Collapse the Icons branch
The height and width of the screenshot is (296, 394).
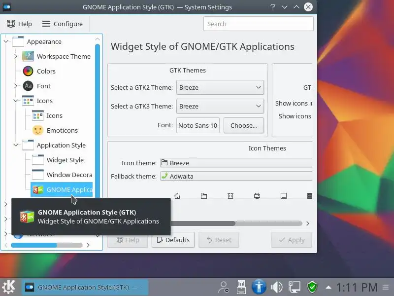point(16,101)
